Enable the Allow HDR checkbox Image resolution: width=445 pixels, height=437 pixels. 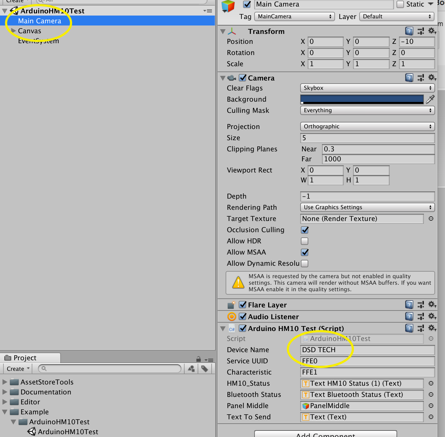[305, 241]
